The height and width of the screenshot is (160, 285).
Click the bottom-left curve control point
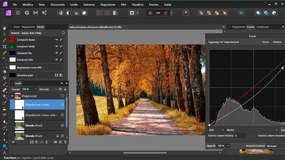point(209,125)
